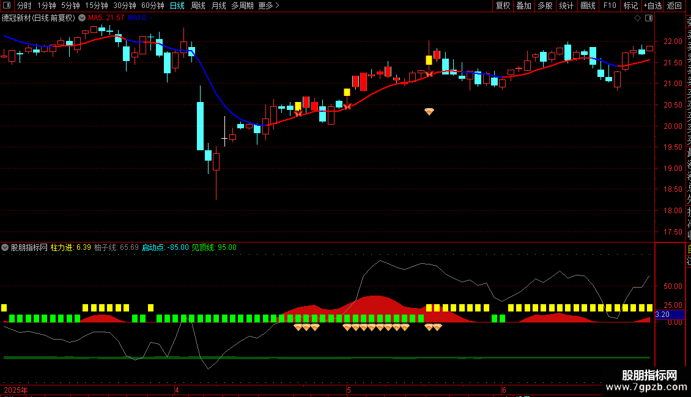Select the MA5: 21.57 label
The width and height of the screenshot is (691, 397).
click(x=106, y=18)
